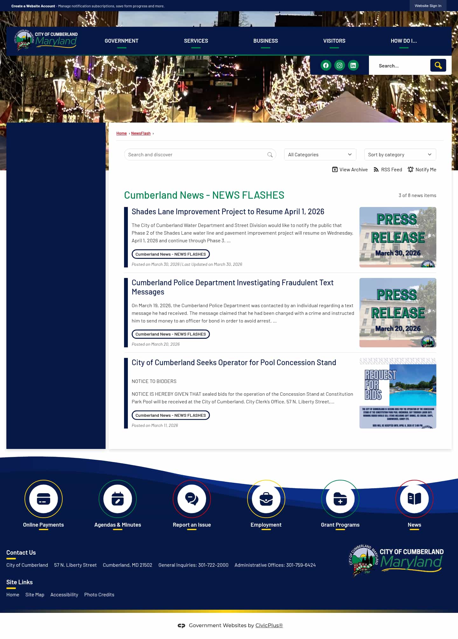The image size is (458, 639).
Task: Open Online Payments card icon
Action: [x=44, y=499]
